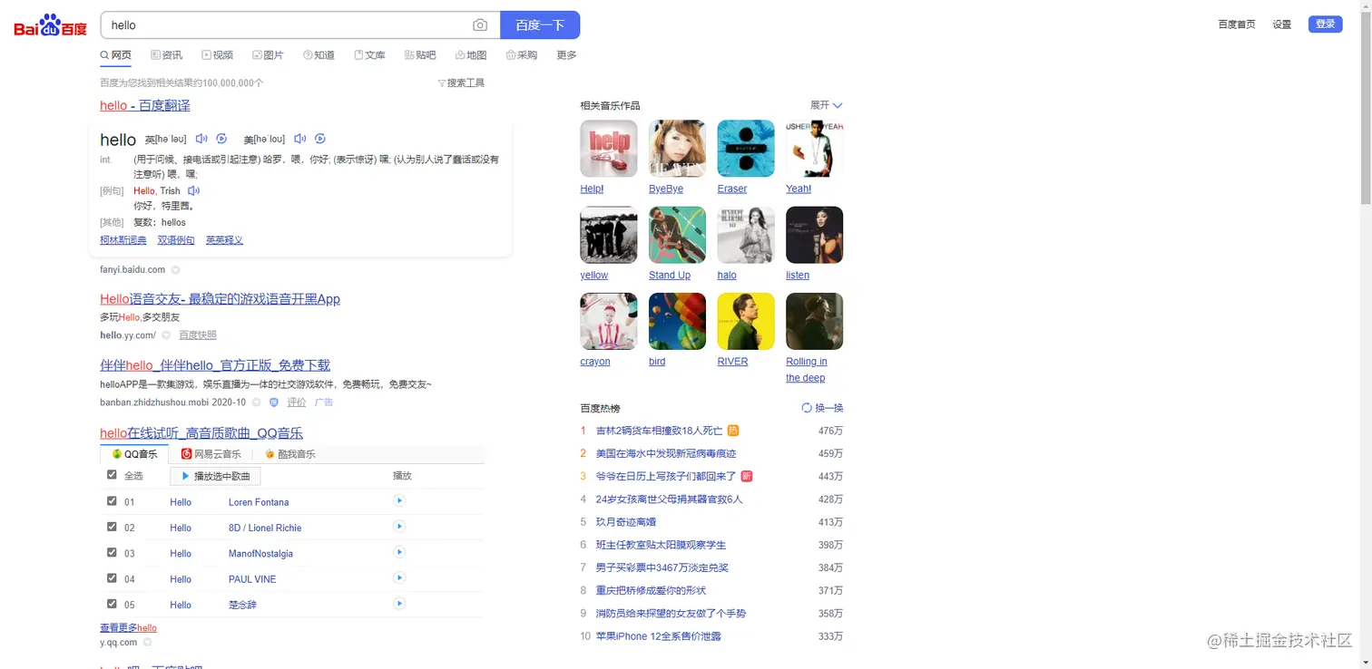Open the 柯林斯词典 link
Screen dimensions: 1372x669
[x=123, y=240]
